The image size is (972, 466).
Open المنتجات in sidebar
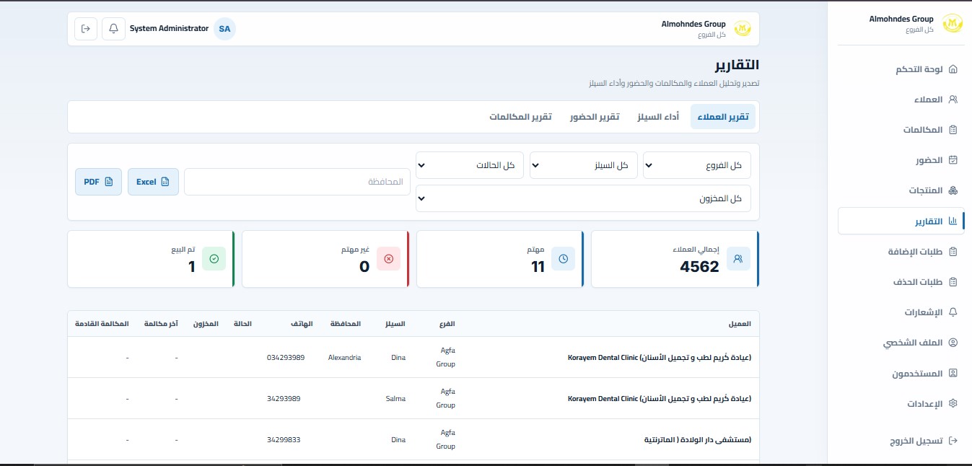point(901,190)
